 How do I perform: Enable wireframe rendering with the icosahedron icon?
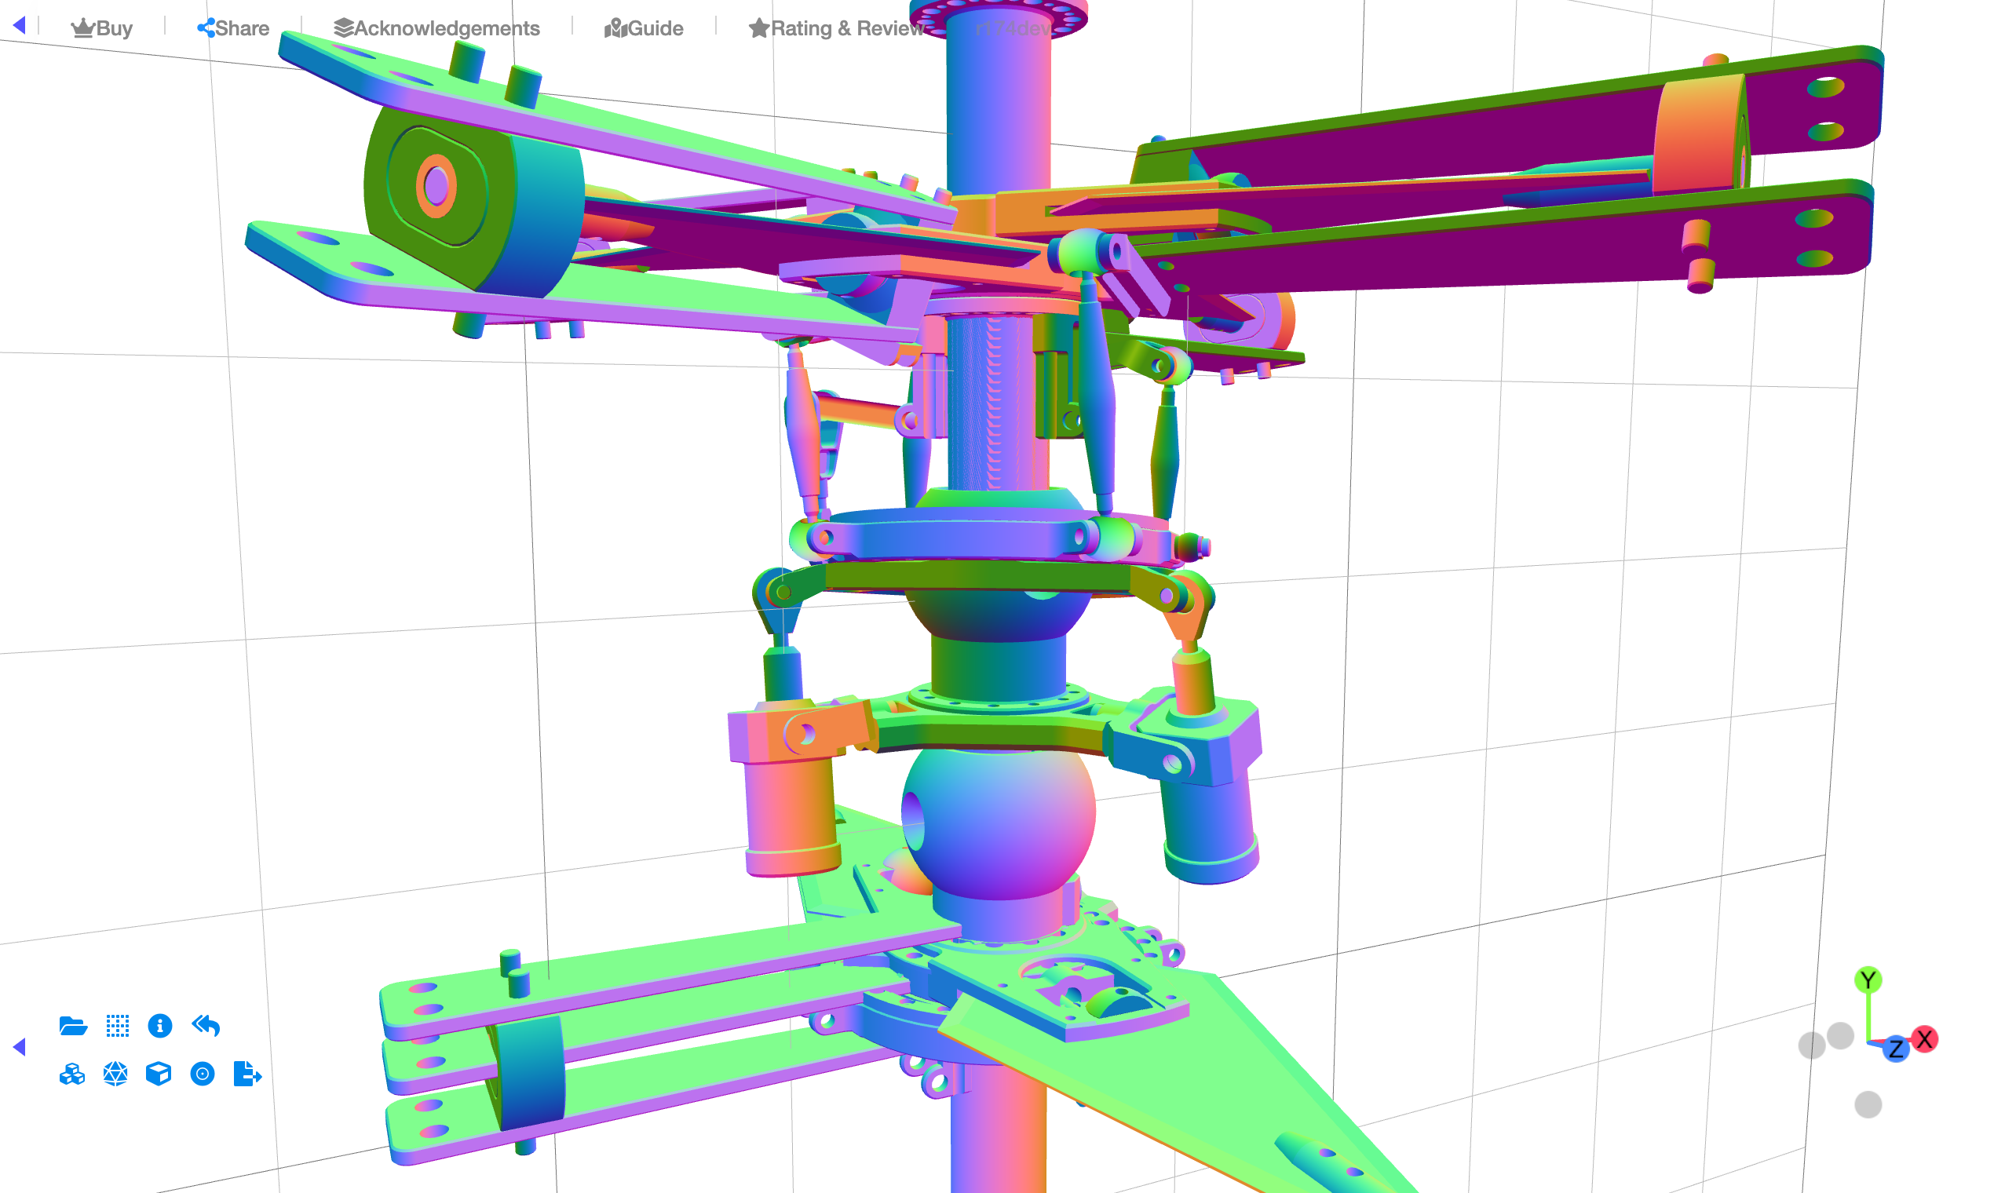115,1074
